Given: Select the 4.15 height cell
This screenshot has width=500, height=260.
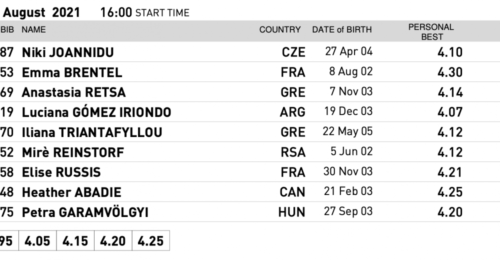Looking at the screenshot, I should click(x=75, y=241).
